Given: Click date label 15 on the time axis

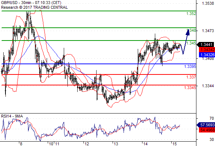Looking at the screenshot, I should pyautogui.click(x=175, y=144).
